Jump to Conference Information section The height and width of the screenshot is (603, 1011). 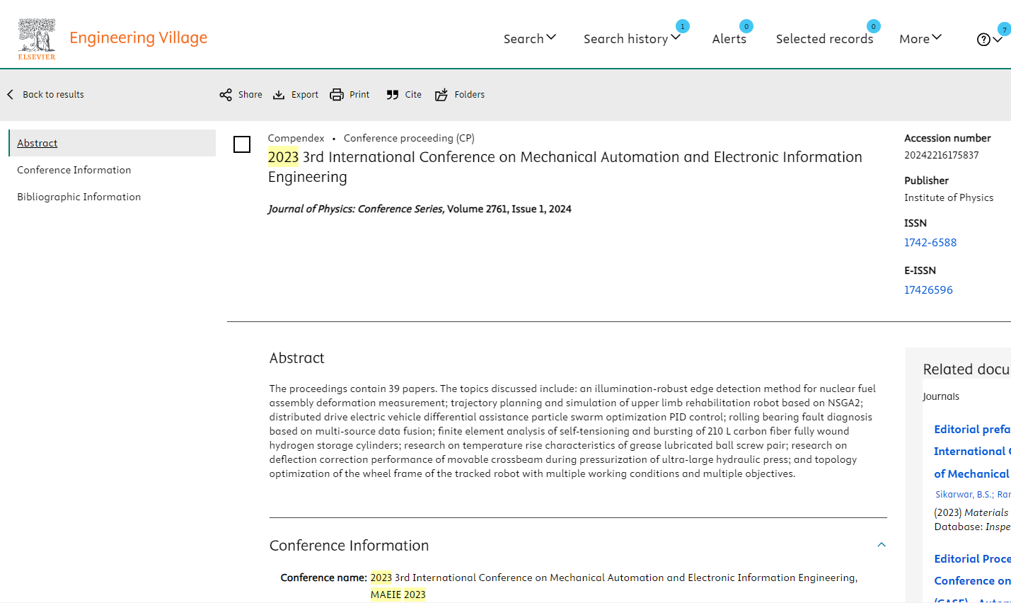74,170
